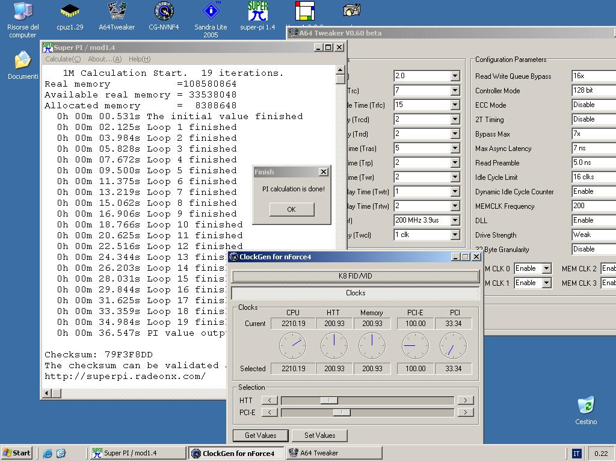Select the super-pi 1.4 desktop icon
The height and width of the screenshot is (462, 616).
point(257,17)
